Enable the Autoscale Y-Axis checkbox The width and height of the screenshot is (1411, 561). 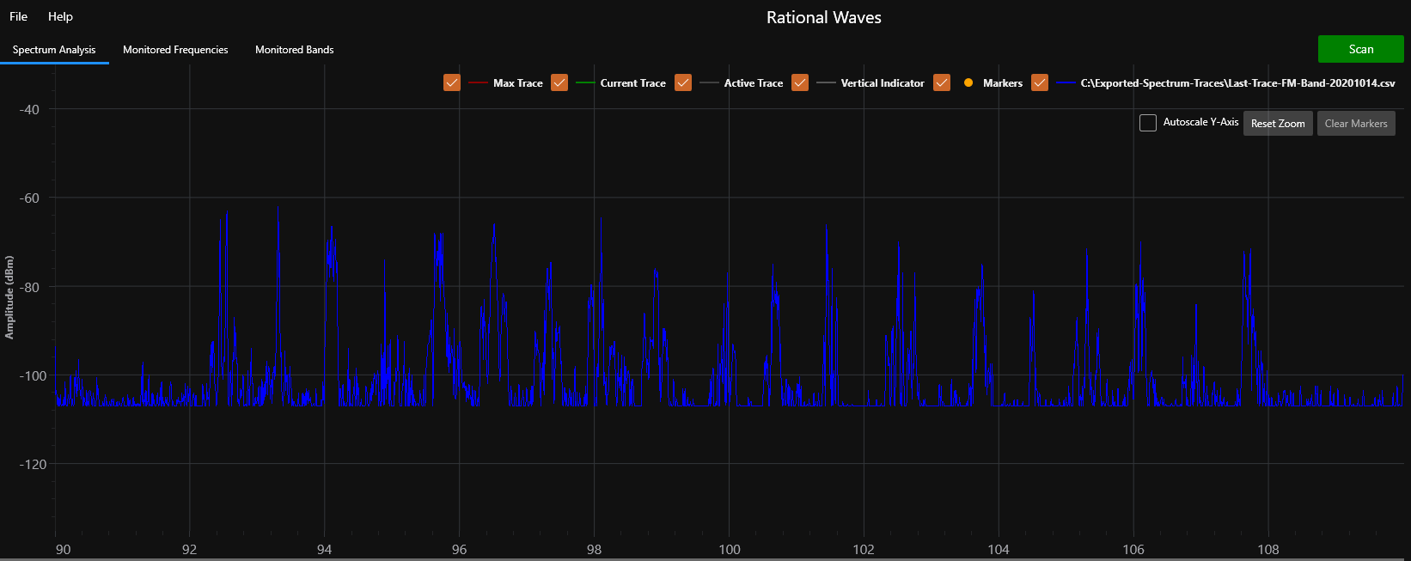(1148, 123)
